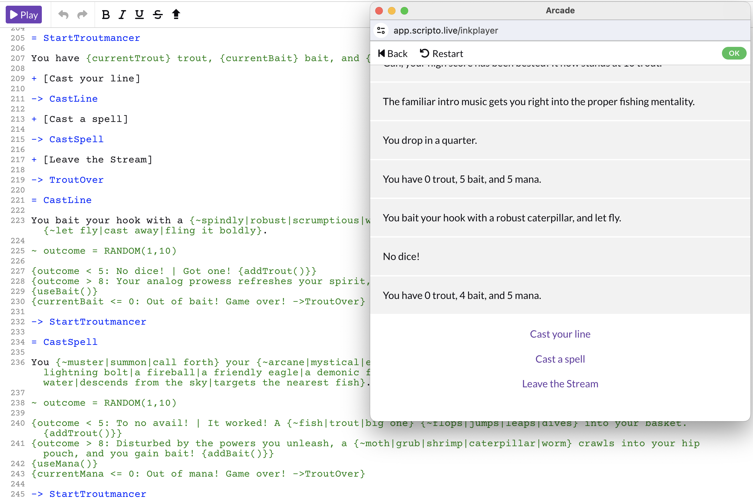The image size is (753, 501).
Task: Select Cast a spell option
Action: [560, 359]
